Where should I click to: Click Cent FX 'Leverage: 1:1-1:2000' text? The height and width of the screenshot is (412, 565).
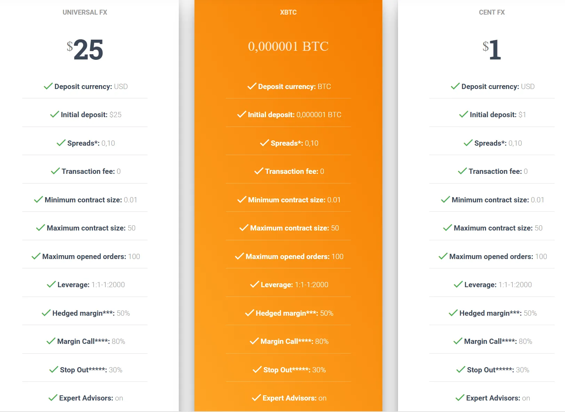[498, 285]
